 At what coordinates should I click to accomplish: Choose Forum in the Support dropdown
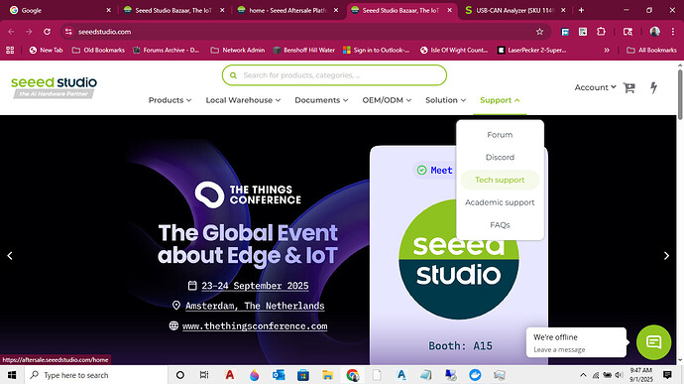[x=500, y=135]
